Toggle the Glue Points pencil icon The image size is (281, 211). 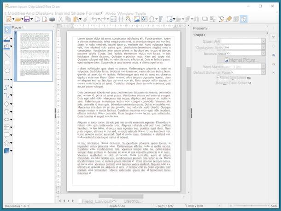[228, 19]
